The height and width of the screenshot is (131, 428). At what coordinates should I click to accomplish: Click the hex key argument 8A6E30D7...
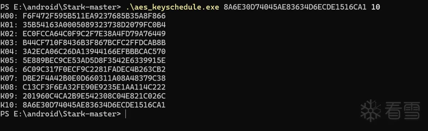click(296, 7)
